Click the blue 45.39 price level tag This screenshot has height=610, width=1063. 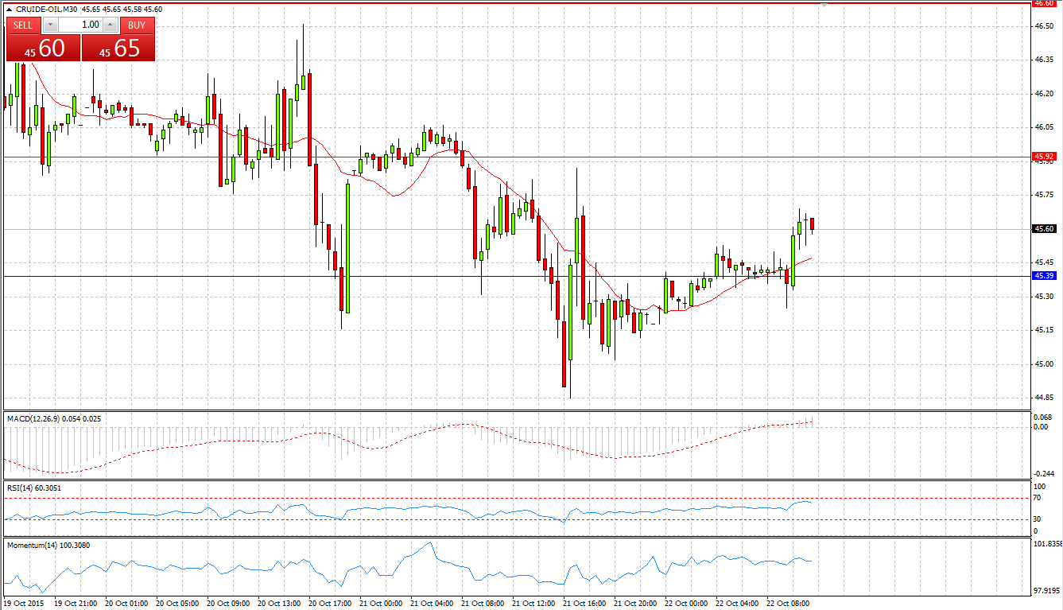(1043, 276)
